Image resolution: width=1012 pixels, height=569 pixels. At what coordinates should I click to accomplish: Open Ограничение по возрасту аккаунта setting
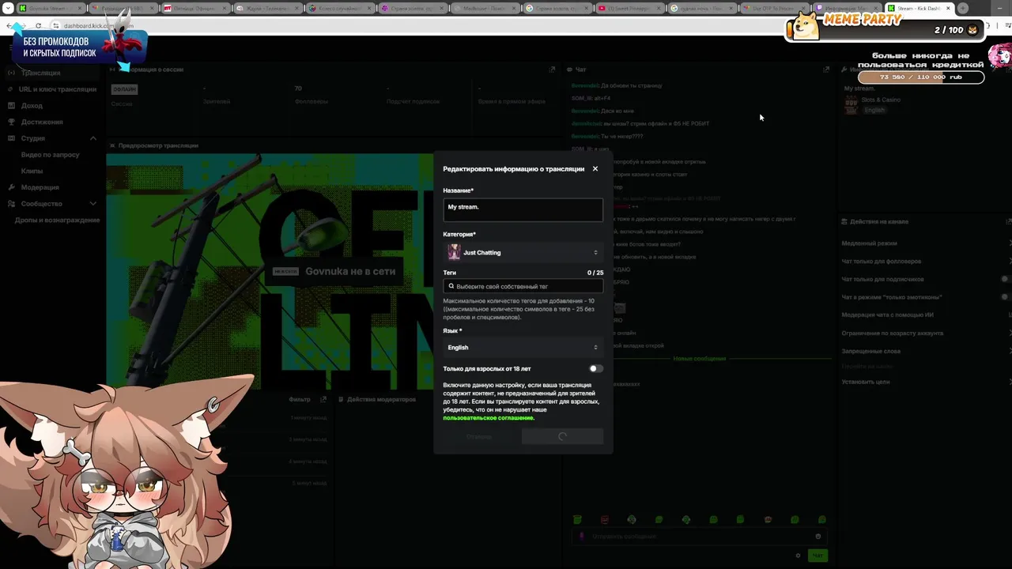point(893,333)
